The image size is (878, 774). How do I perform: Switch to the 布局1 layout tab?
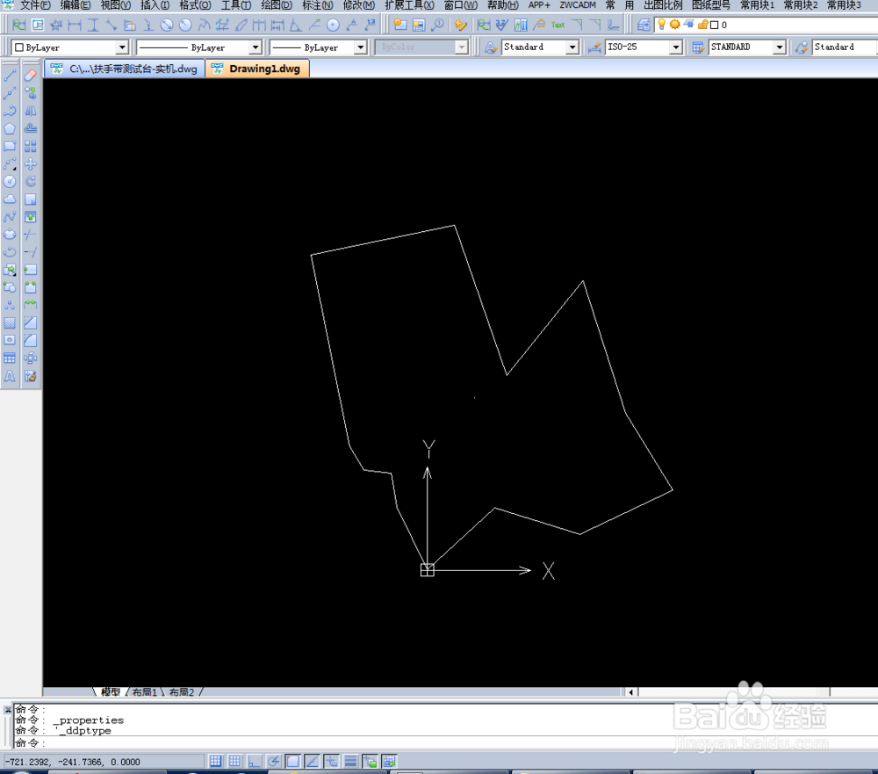(145, 691)
